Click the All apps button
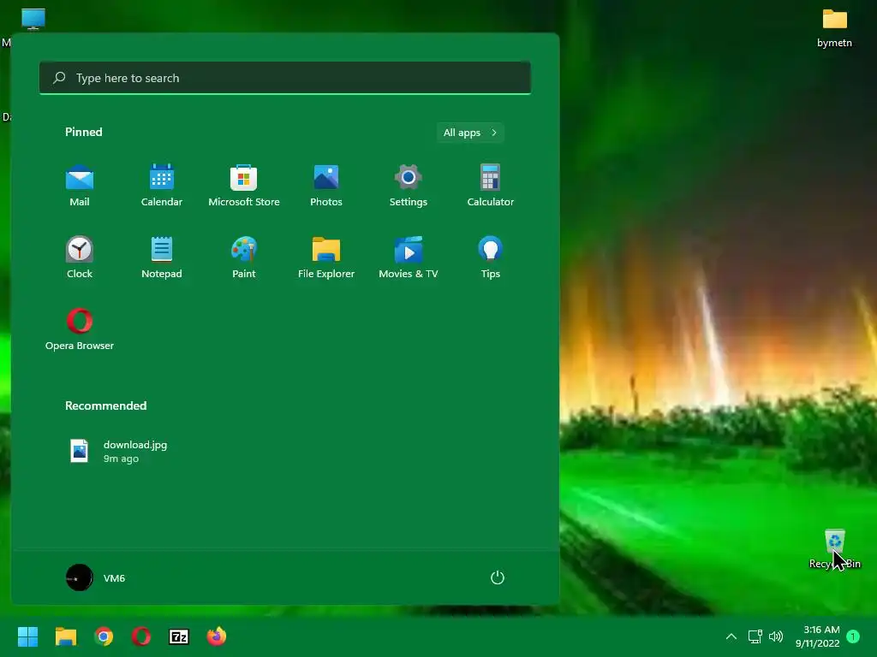The image size is (877, 657). (x=470, y=133)
